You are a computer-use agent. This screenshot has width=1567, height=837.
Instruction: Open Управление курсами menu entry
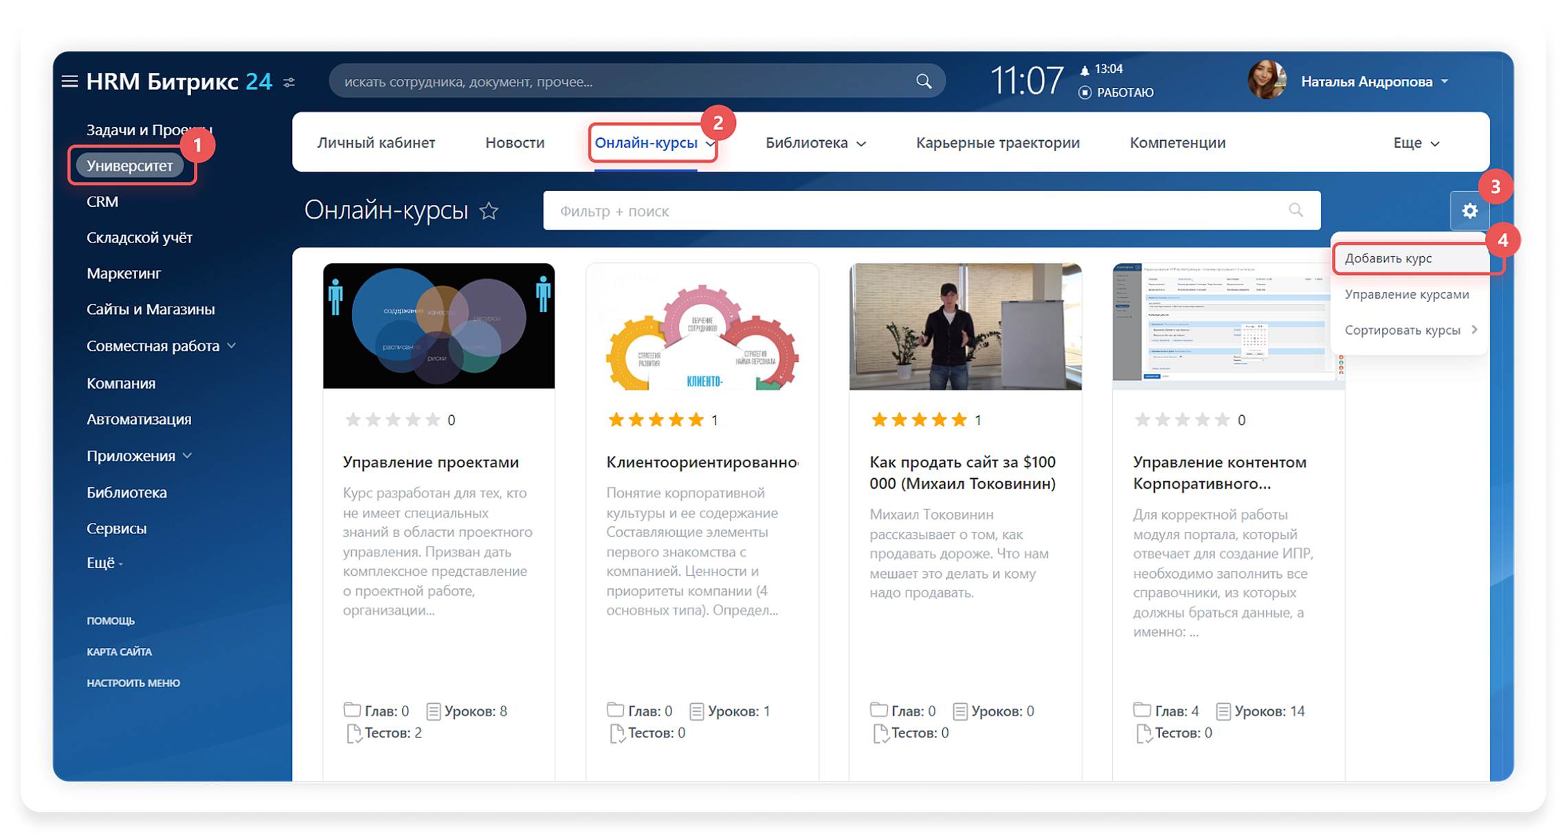1406,294
